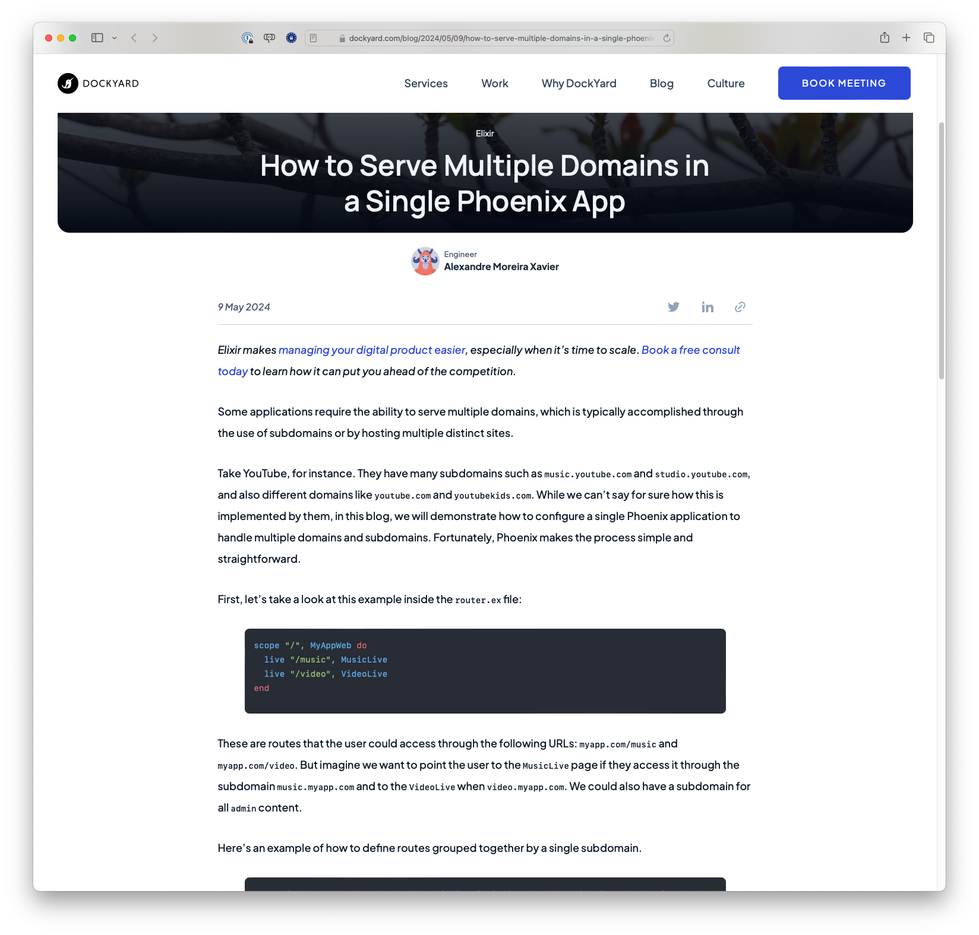Navigate back with the back arrow
The height and width of the screenshot is (935, 979).
tap(134, 37)
